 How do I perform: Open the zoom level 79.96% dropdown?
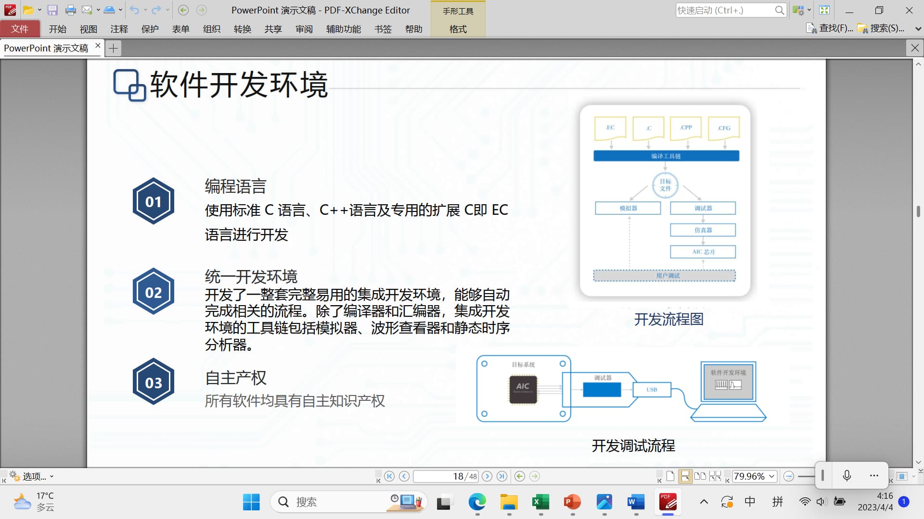point(772,476)
